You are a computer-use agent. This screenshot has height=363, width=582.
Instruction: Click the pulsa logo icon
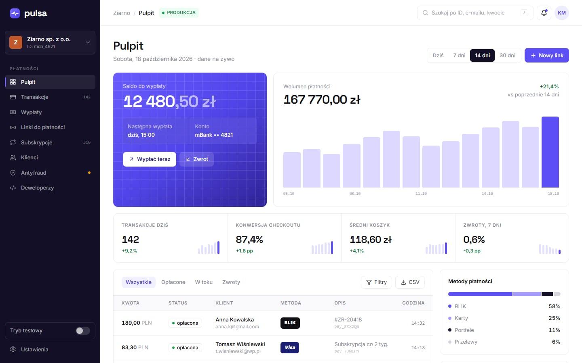pyautogui.click(x=15, y=13)
